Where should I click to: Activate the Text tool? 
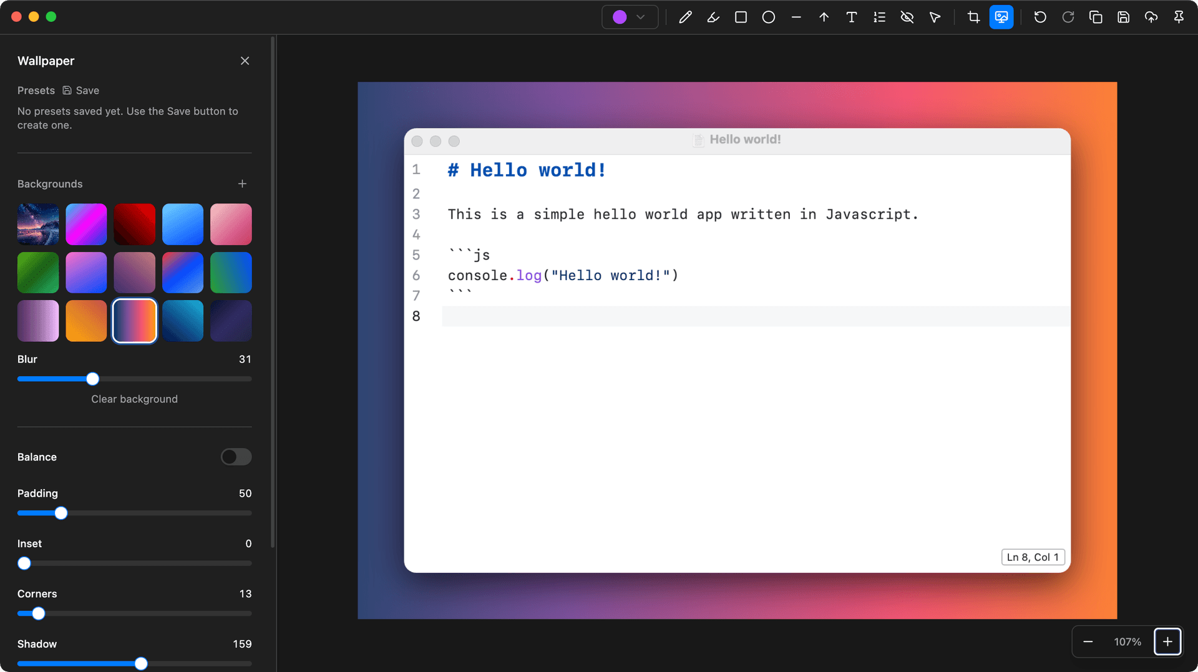point(851,17)
